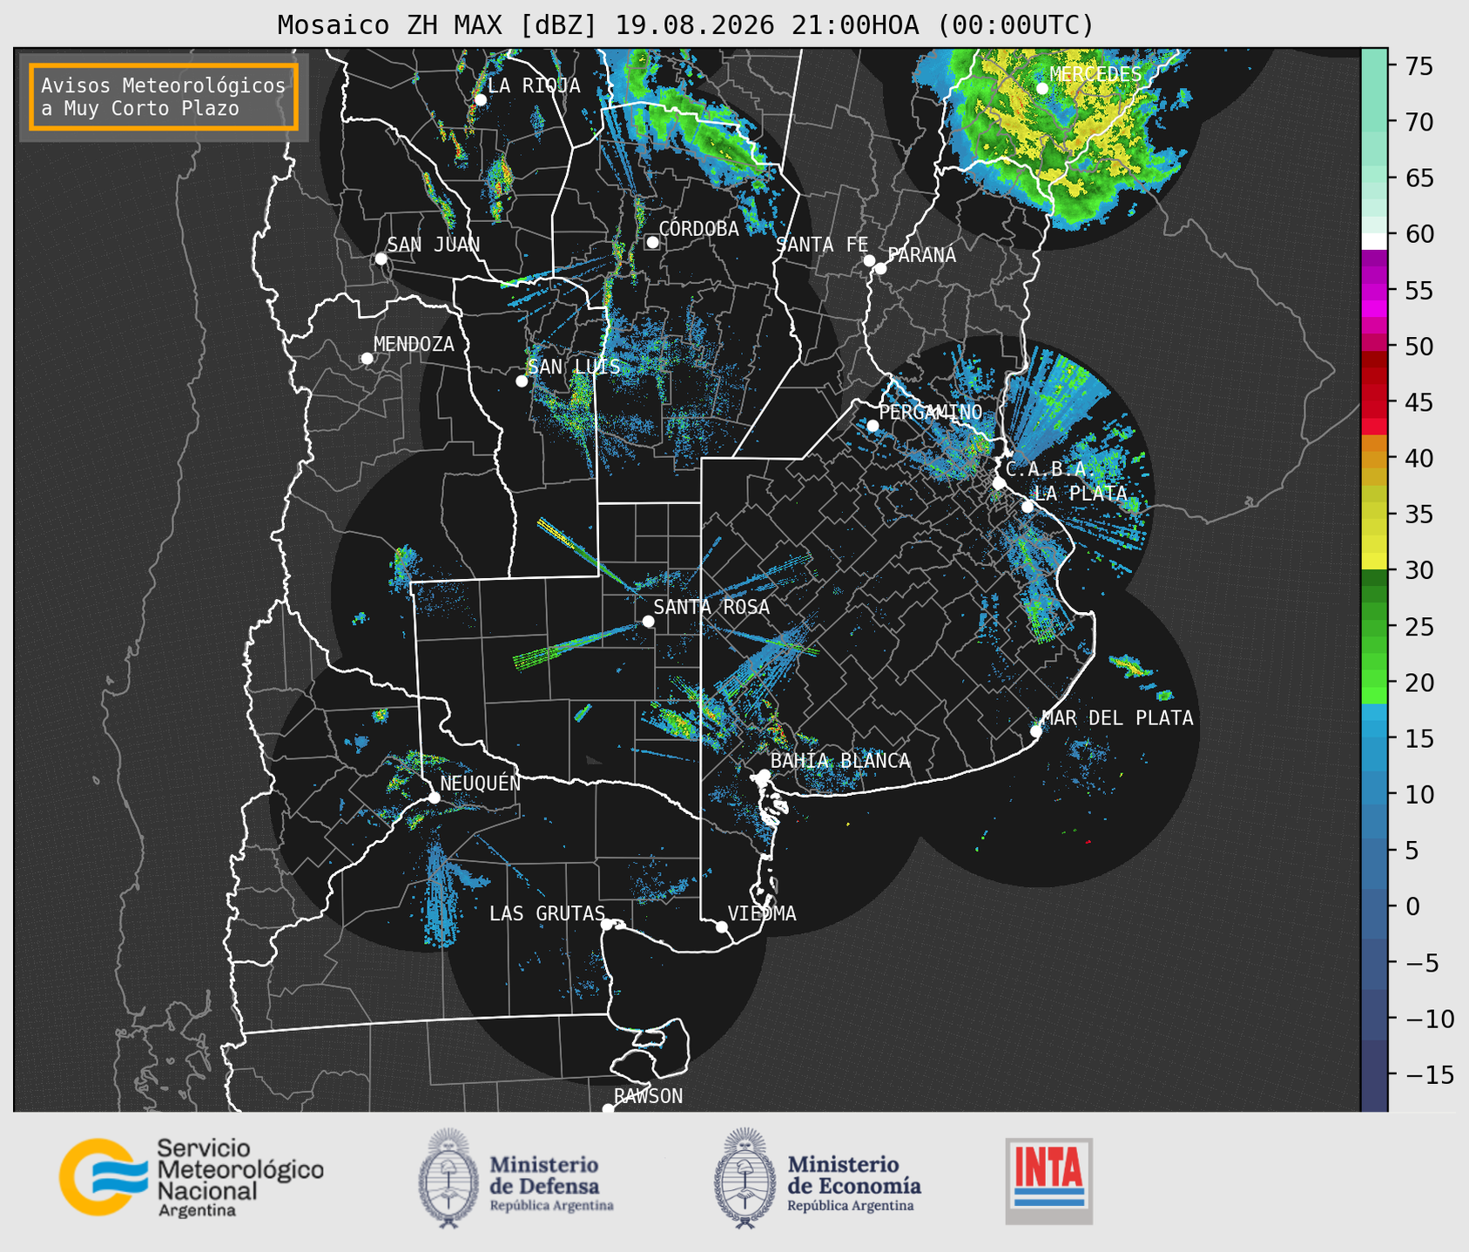Click the Bahía Blanca city marker
1469x1252 pixels.
click(764, 775)
